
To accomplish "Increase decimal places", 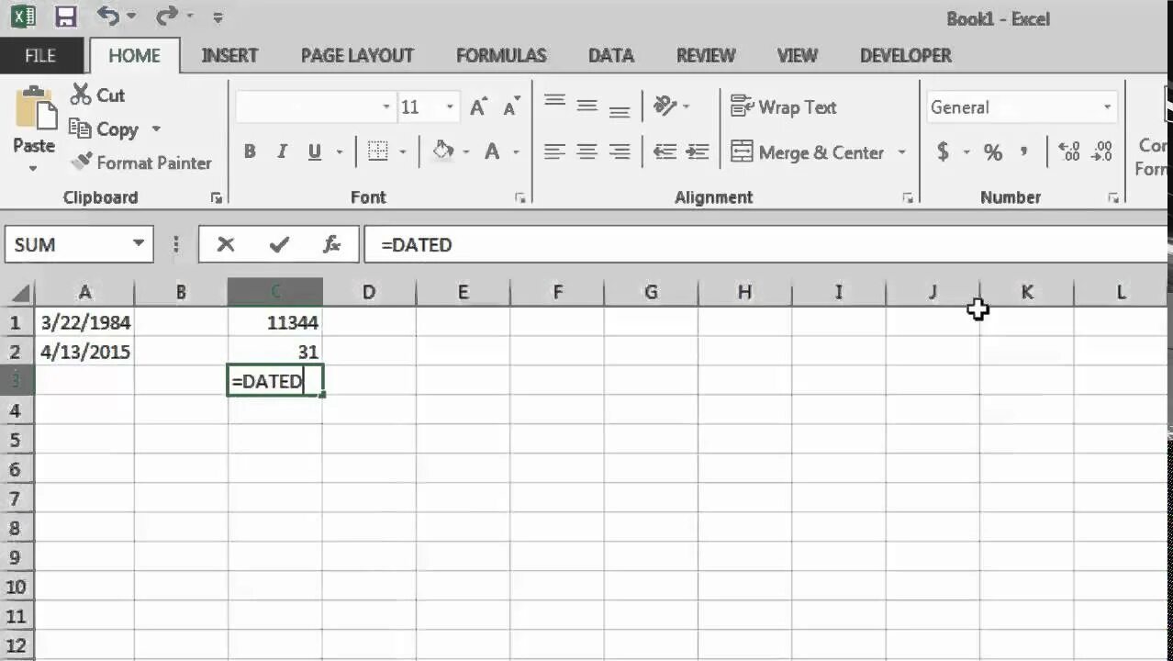I will (1069, 151).
